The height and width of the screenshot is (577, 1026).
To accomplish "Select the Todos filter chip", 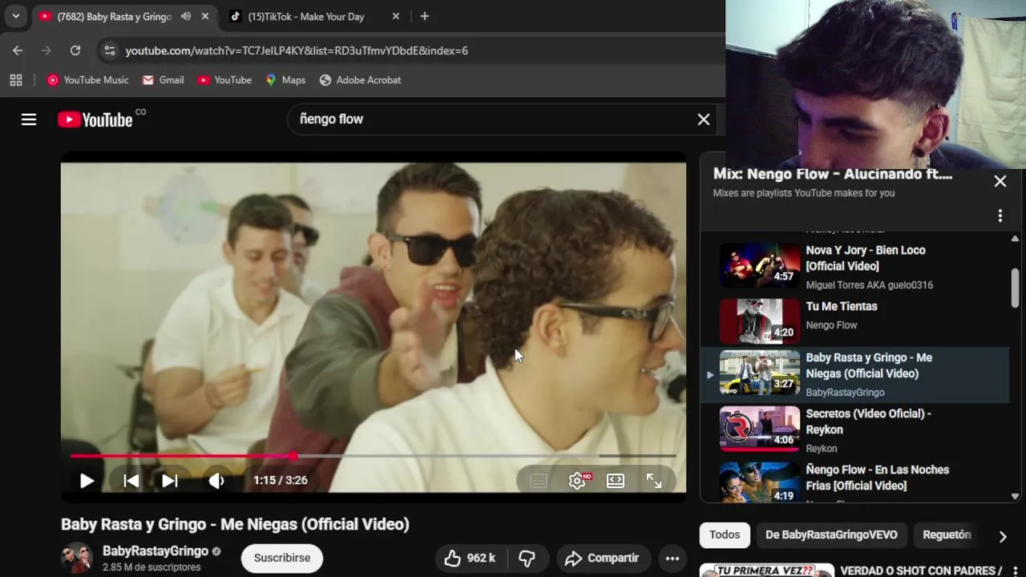I will 725,535.
